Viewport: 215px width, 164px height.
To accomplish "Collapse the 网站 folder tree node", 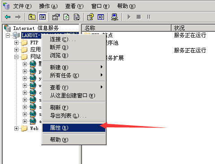I will point(16,57).
